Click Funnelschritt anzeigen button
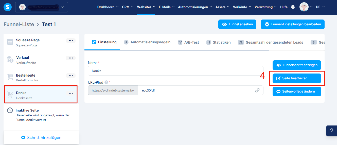This screenshot has width=337, height=145. [x=297, y=65]
